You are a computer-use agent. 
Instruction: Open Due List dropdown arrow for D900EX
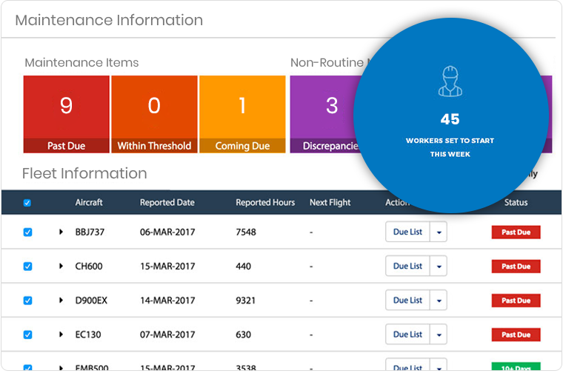(x=439, y=300)
